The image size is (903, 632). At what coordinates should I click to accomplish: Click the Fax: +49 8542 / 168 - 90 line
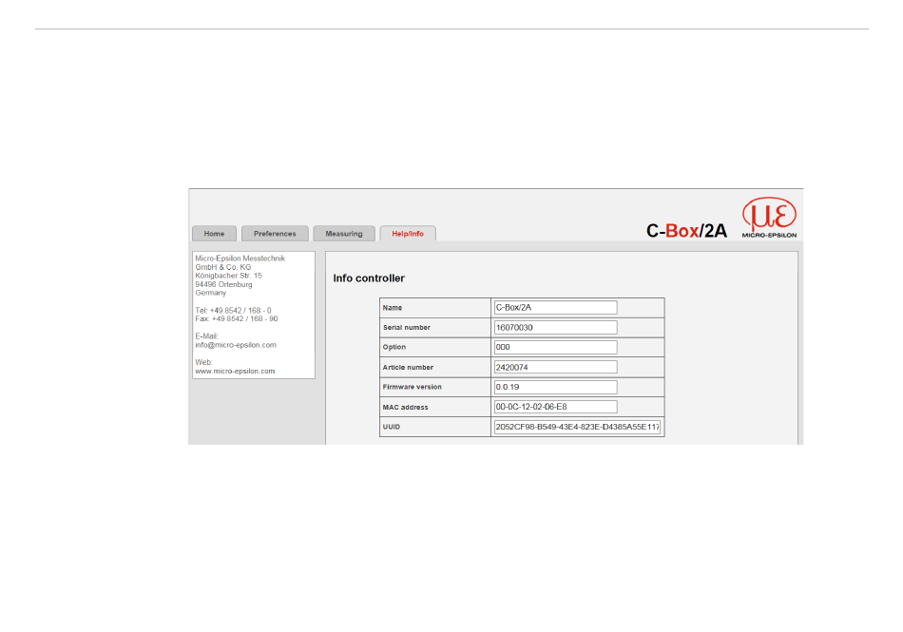coord(236,319)
